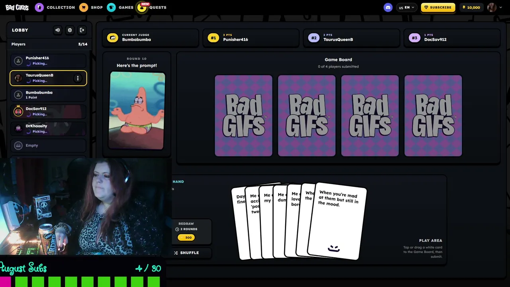Go to the Collection tab label
Viewport: 510px width, 287px height.
point(61,7)
